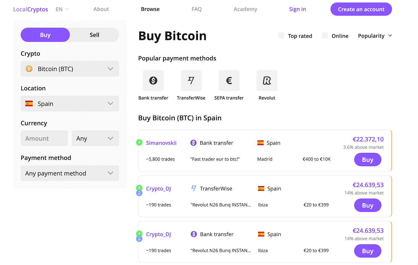This screenshot has width=418, height=265.
Task: Open the Spain location dropdown
Action: [70, 104]
